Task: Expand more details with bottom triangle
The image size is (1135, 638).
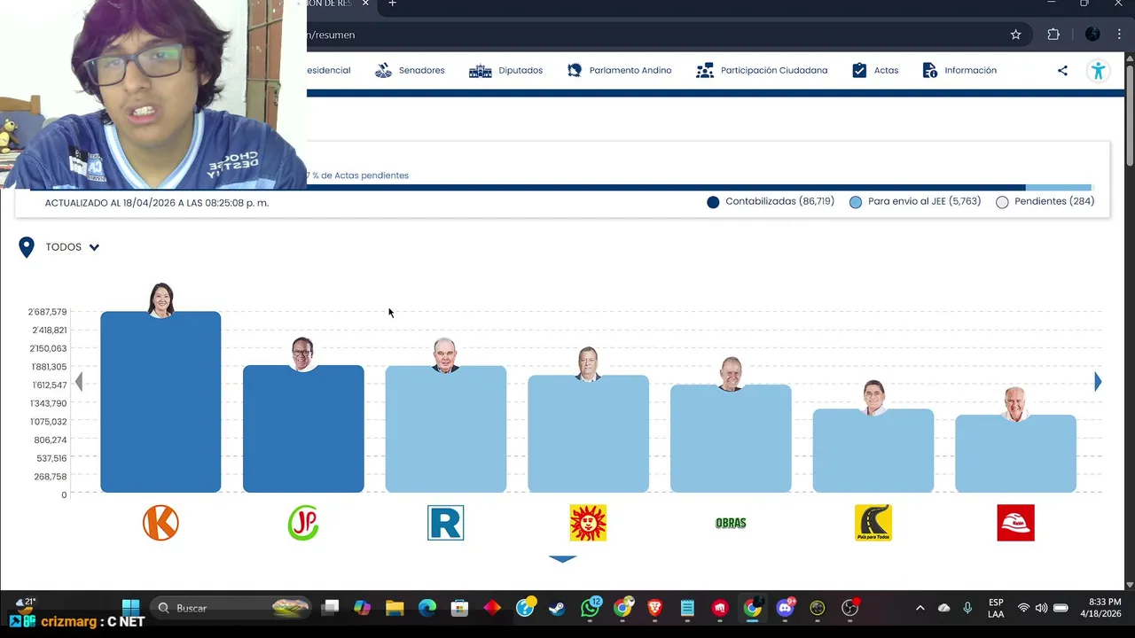Action: coord(563,558)
